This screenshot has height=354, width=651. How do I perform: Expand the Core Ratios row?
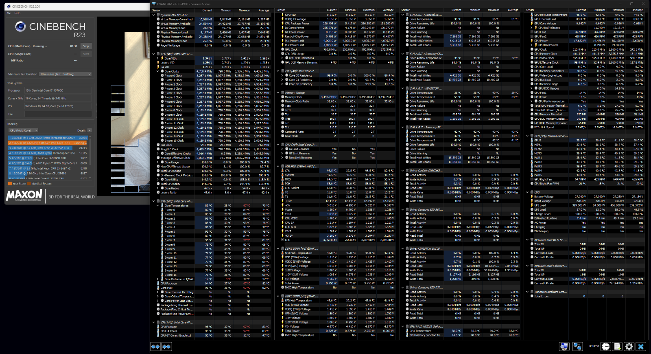click(158, 188)
